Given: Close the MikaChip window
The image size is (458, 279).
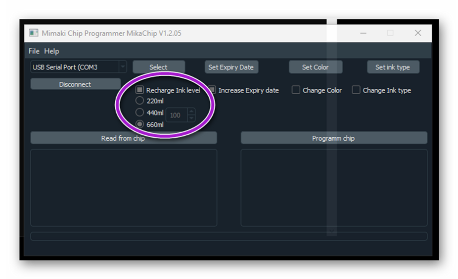Looking at the screenshot, I should click(418, 33).
